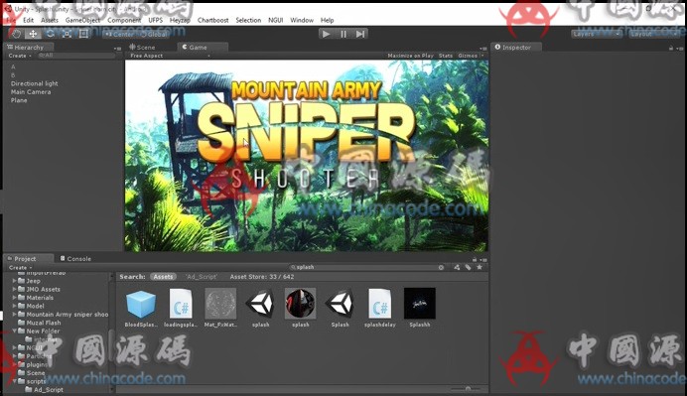Expand the Model folder arrow
The height and width of the screenshot is (396, 687).
(15, 306)
